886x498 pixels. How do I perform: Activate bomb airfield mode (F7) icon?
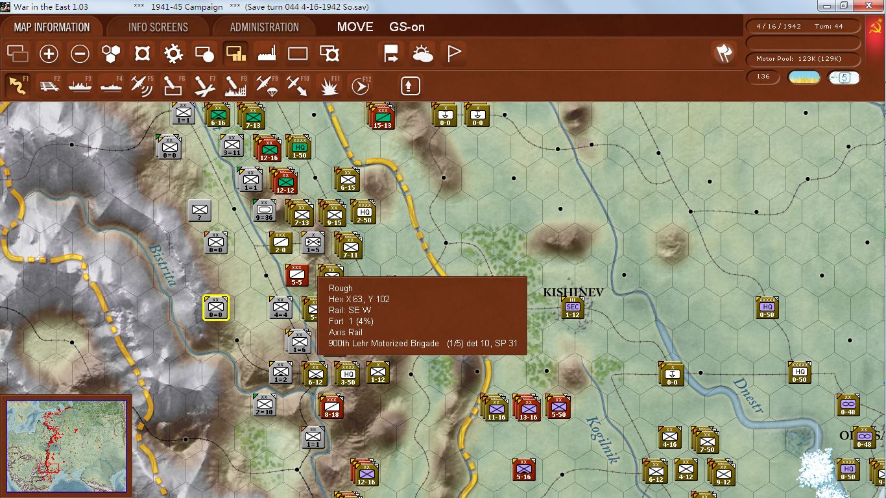pyautogui.click(x=204, y=85)
